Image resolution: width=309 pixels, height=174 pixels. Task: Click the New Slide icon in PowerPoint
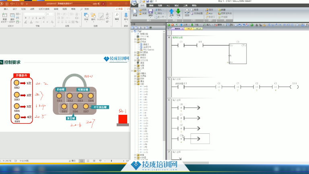(x=4, y=16)
